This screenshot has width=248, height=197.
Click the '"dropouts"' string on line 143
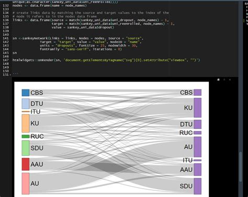click(66, 45)
